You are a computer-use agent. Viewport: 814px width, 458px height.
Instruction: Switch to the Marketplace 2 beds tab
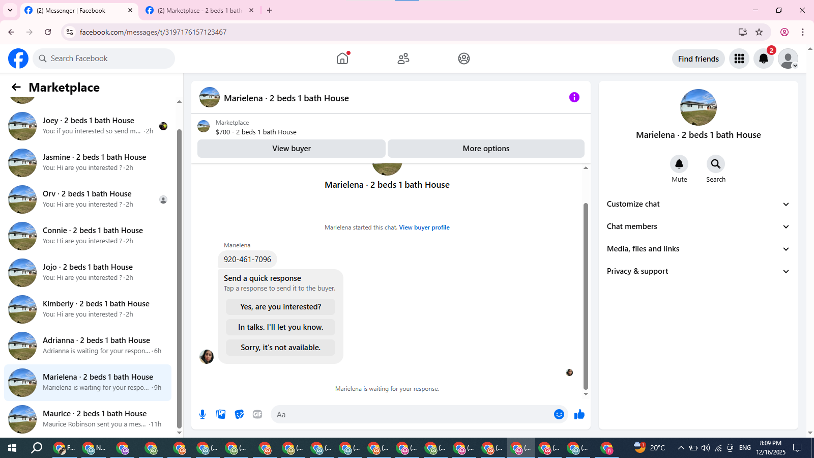(x=199, y=10)
